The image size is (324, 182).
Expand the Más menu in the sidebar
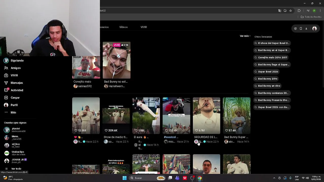[x=10, y=112]
